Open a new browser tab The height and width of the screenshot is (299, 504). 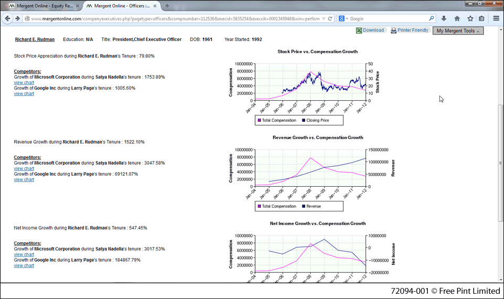point(167,6)
